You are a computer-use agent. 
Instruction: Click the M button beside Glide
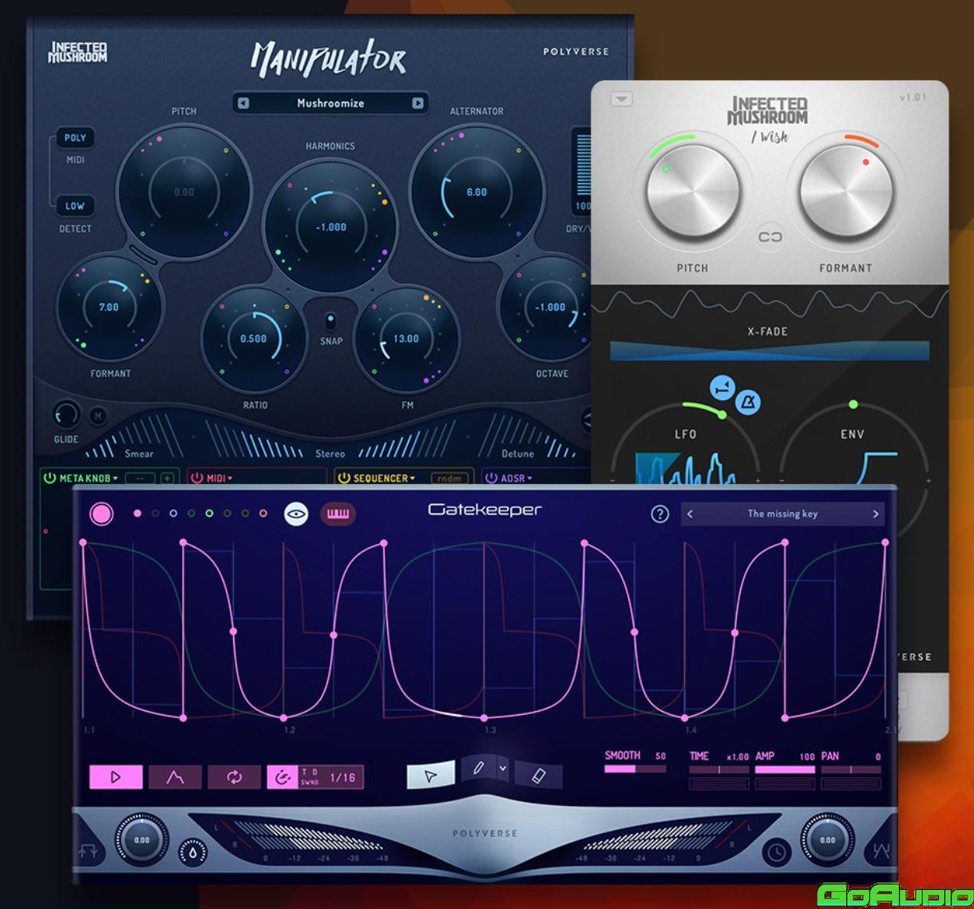(97, 415)
